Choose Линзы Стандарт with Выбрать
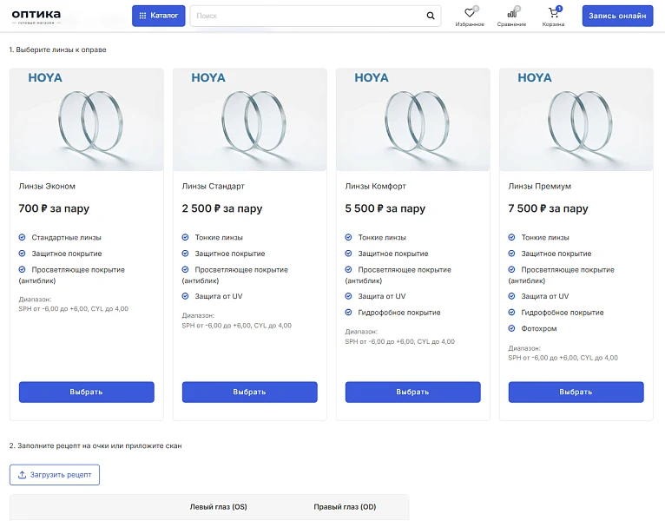Image resolution: width=665 pixels, height=521 pixels. coord(250,392)
